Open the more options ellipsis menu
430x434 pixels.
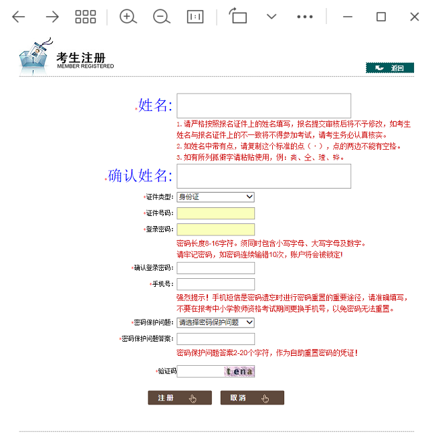pyautogui.click(x=305, y=17)
